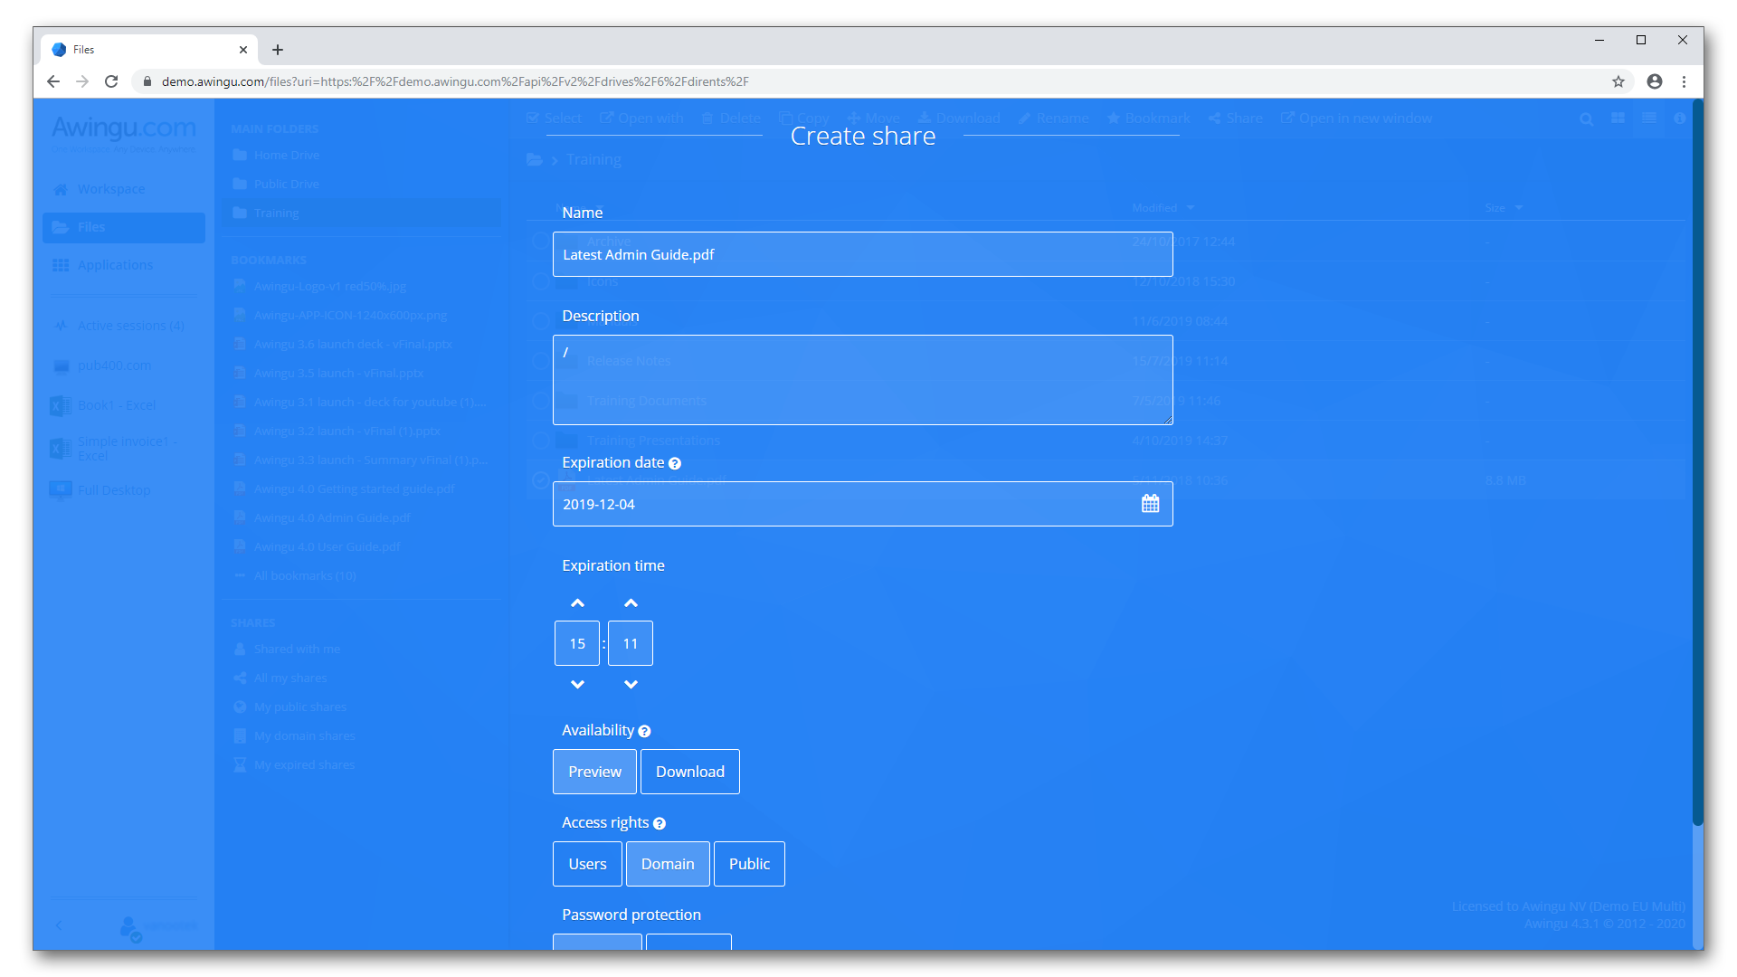This screenshot has height=977, width=1737.
Task: Open the All my shares link
Action: pyautogui.click(x=290, y=677)
